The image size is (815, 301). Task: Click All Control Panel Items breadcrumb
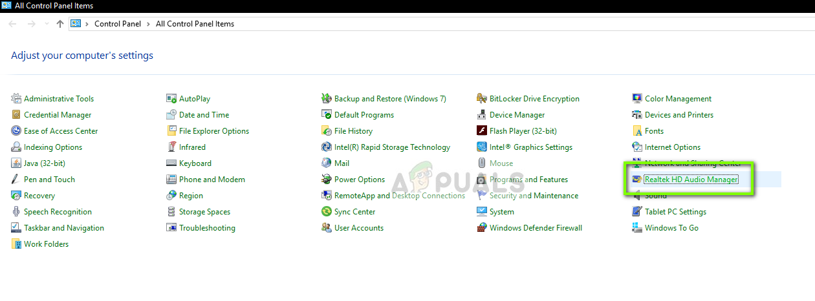195,23
